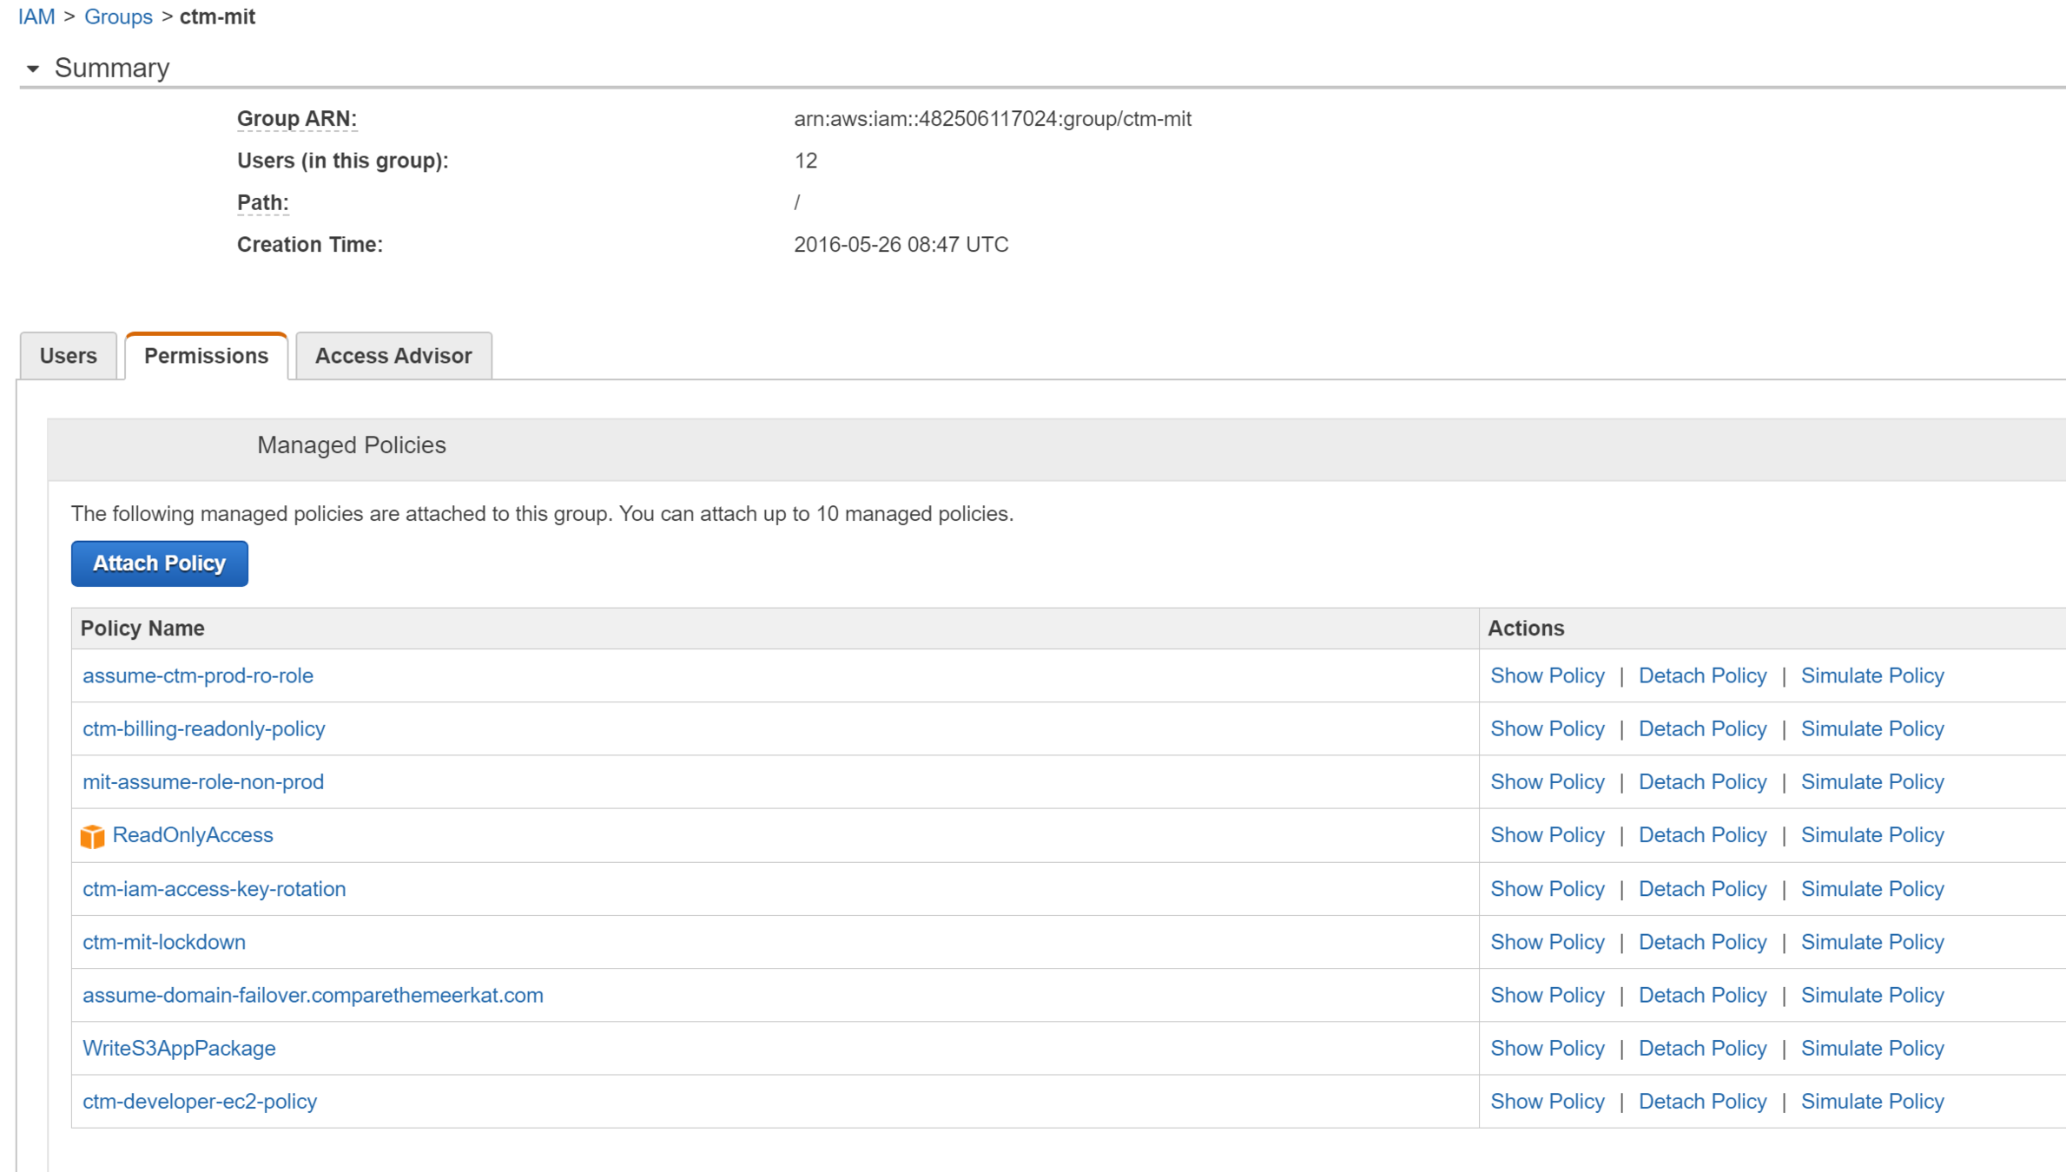Viewport: 2066px width, 1172px height.
Task: Open the Access Advisor tab
Action: coord(393,356)
